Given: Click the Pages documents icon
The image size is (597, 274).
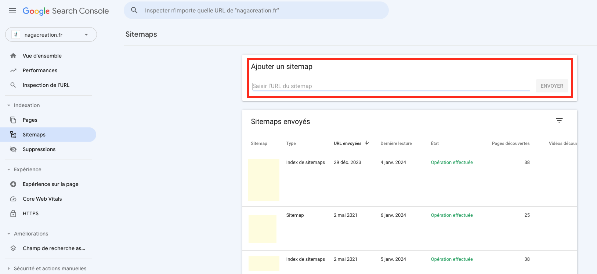Looking at the screenshot, I should [x=13, y=120].
